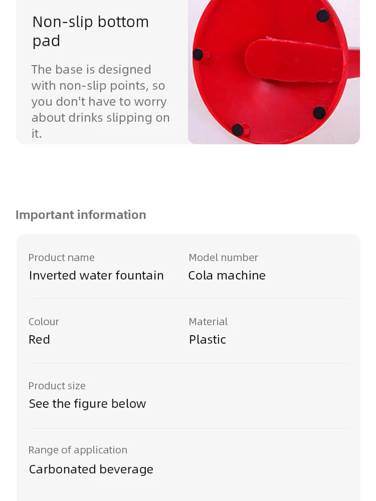Select the "Red" colour value

tap(39, 339)
